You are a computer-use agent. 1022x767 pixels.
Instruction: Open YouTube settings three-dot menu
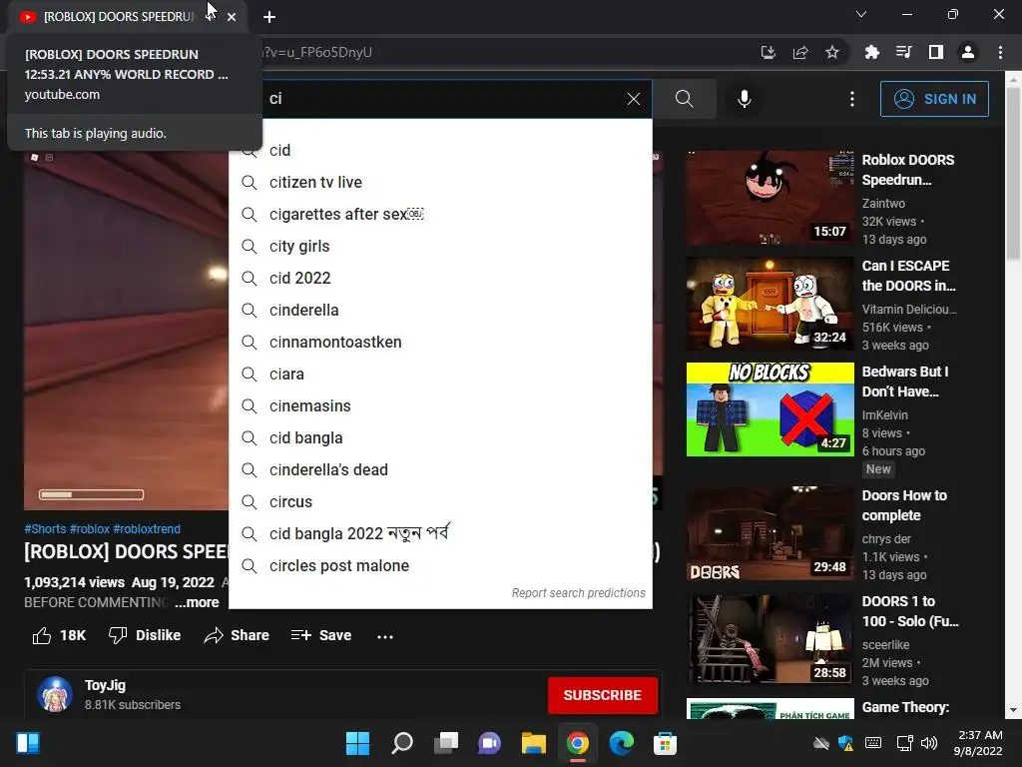pyautogui.click(x=852, y=99)
